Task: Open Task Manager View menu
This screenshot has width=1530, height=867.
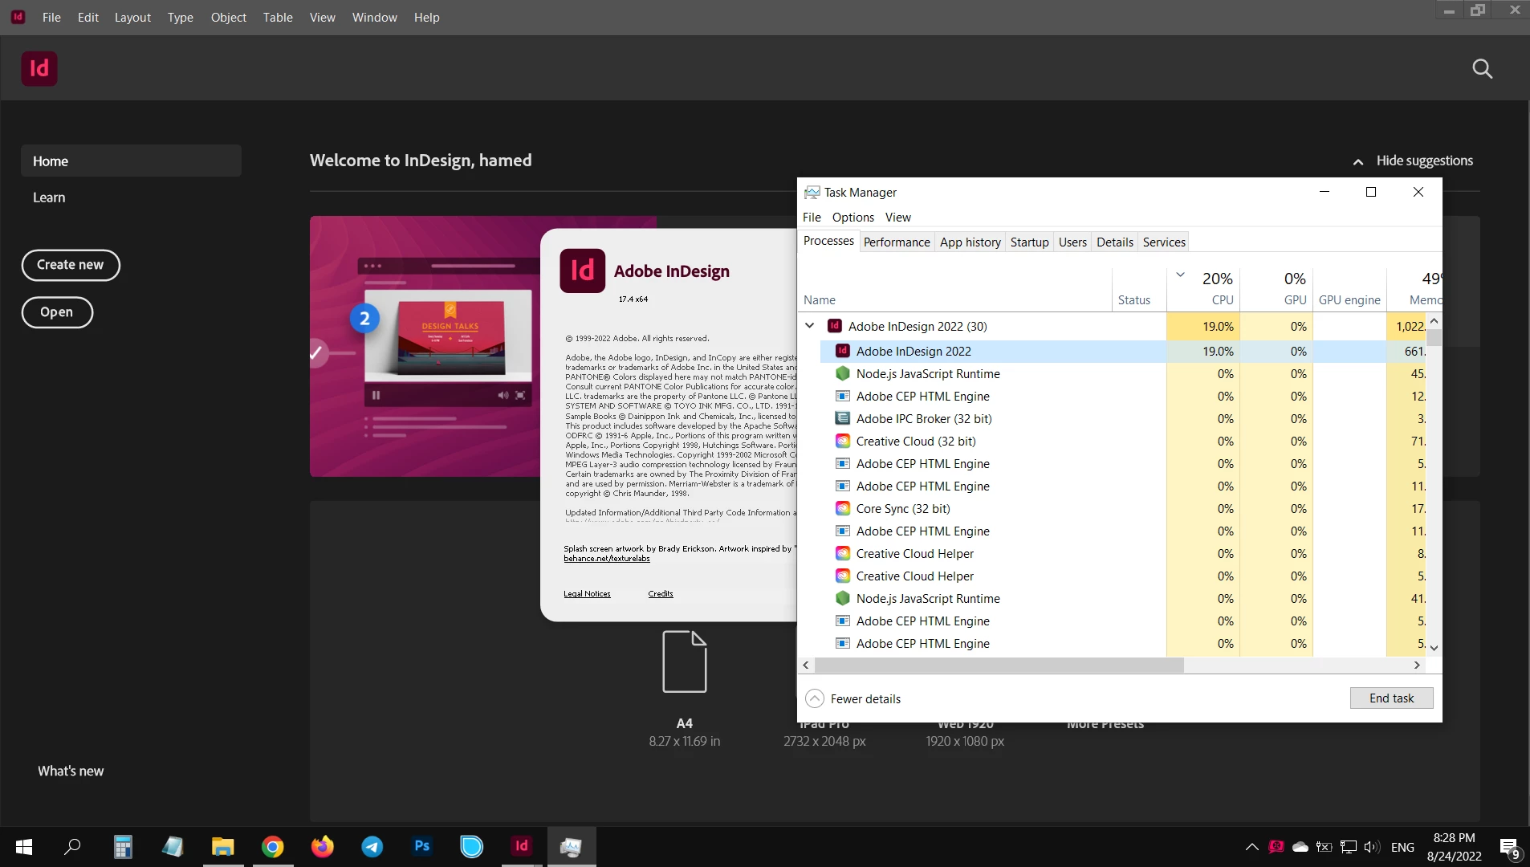Action: click(897, 217)
